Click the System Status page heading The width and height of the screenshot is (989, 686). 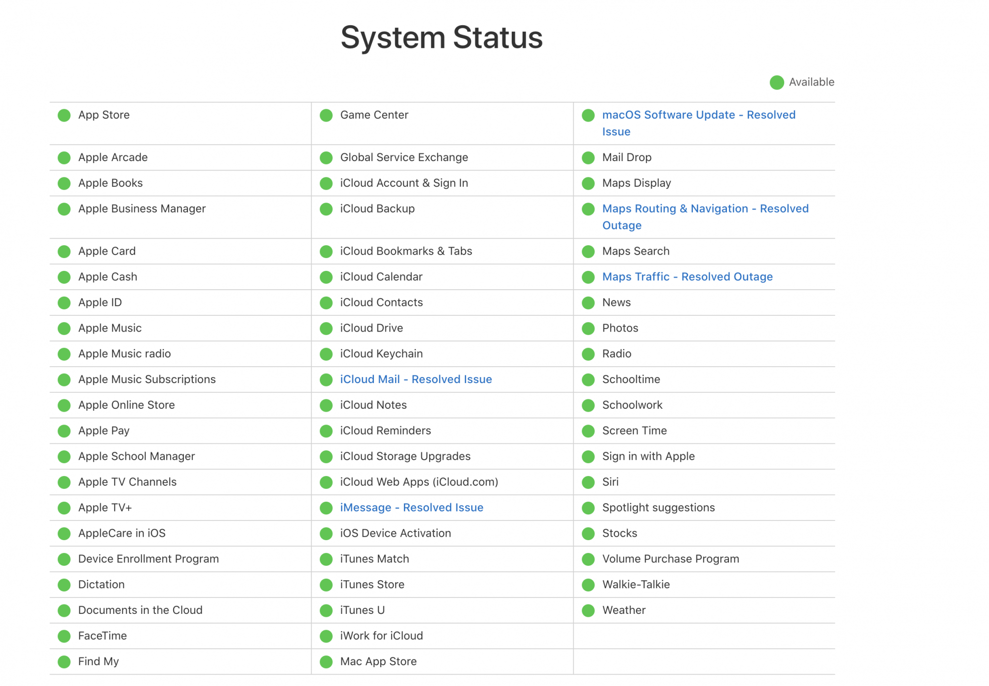point(442,38)
